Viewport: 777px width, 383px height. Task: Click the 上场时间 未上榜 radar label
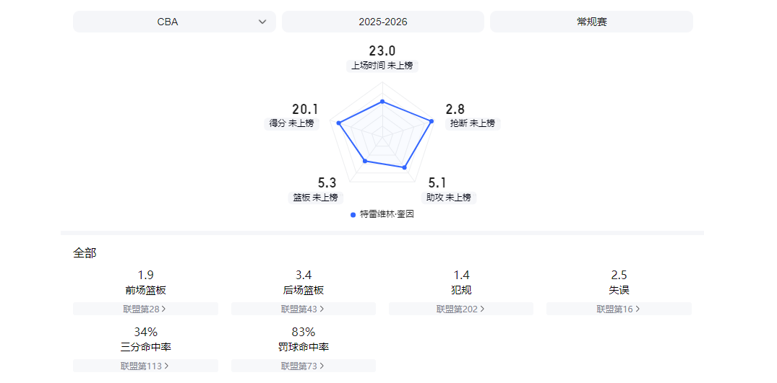coord(382,66)
